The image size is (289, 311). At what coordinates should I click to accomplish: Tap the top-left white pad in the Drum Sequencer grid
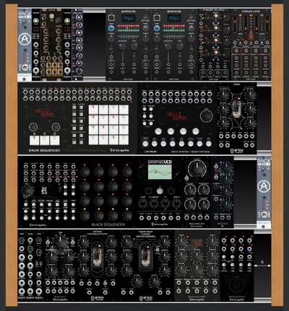coord(93,110)
